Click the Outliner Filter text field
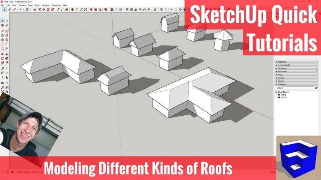 click(298, 87)
